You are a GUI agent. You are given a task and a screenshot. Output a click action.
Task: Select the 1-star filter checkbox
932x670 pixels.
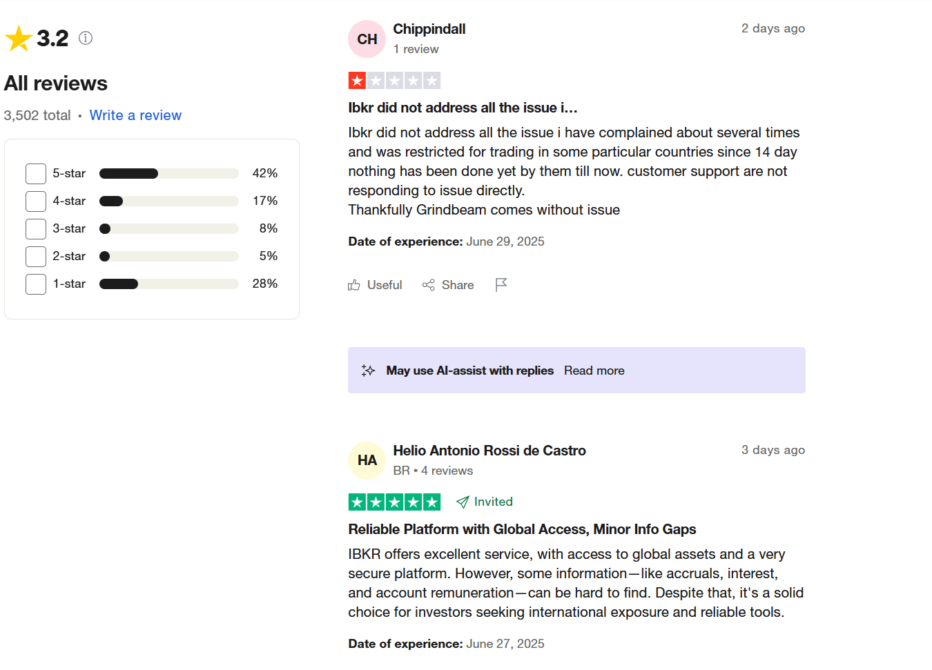(x=36, y=284)
